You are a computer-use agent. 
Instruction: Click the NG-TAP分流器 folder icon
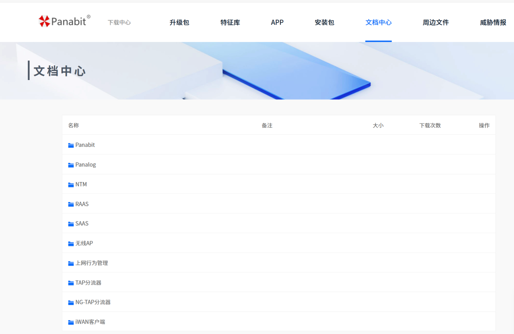(70, 302)
